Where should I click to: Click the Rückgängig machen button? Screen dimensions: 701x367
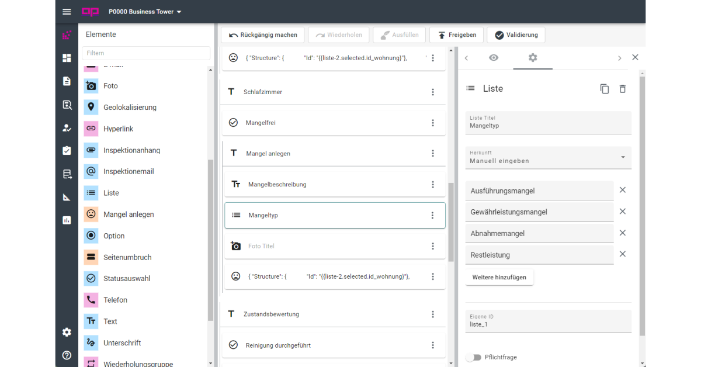tap(263, 35)
